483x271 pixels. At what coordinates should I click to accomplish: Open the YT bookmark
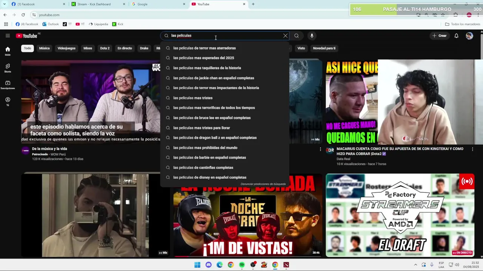pos(80,24)
